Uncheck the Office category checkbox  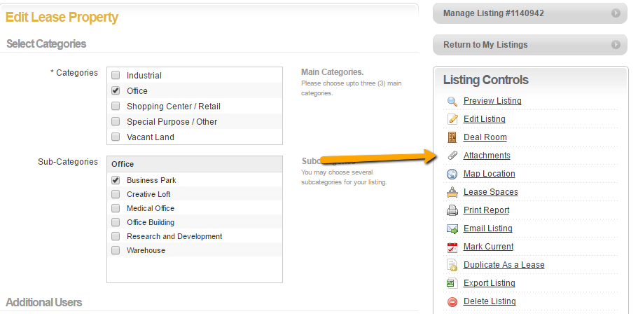coord(116,91)
